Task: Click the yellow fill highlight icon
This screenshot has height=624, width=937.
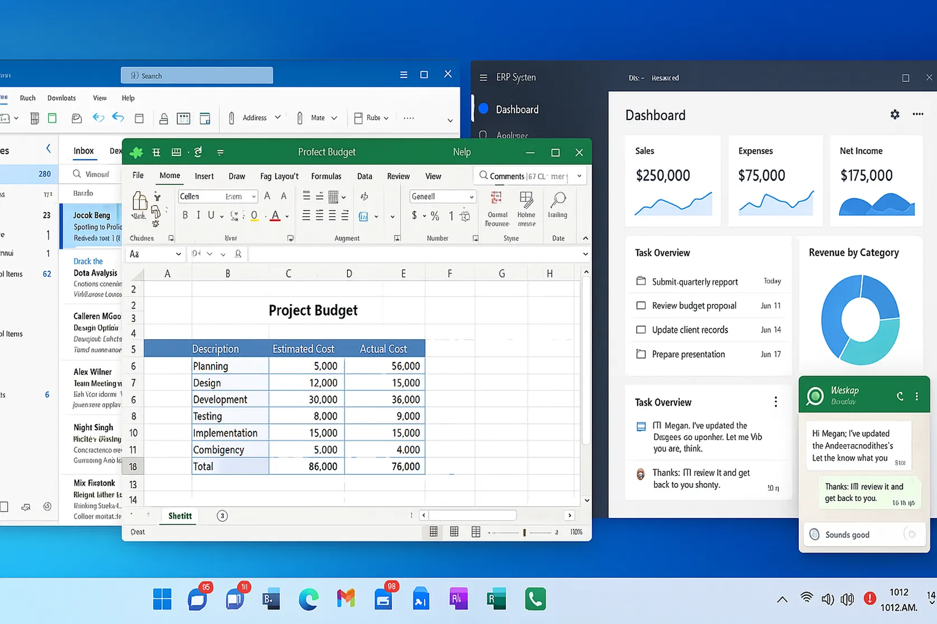Action: [254, 216]
